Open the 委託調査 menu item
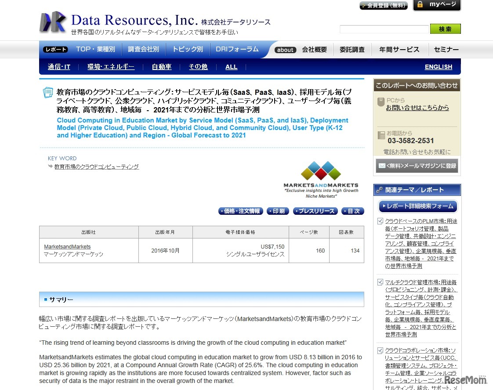The image size is (493, 390). [x=352, y=50]
